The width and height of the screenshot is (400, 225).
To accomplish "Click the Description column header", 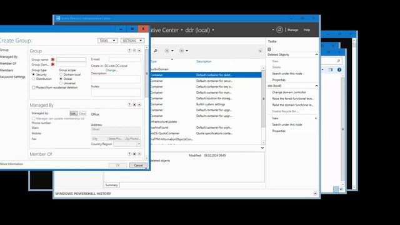I will click(x=204, y=61).
